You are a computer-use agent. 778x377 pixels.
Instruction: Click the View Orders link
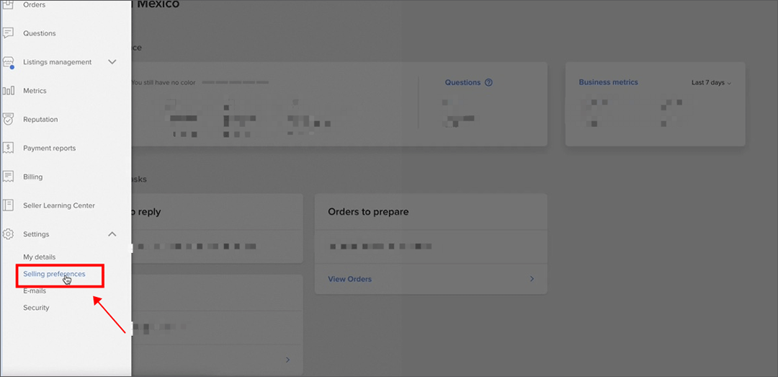[349, 279]
